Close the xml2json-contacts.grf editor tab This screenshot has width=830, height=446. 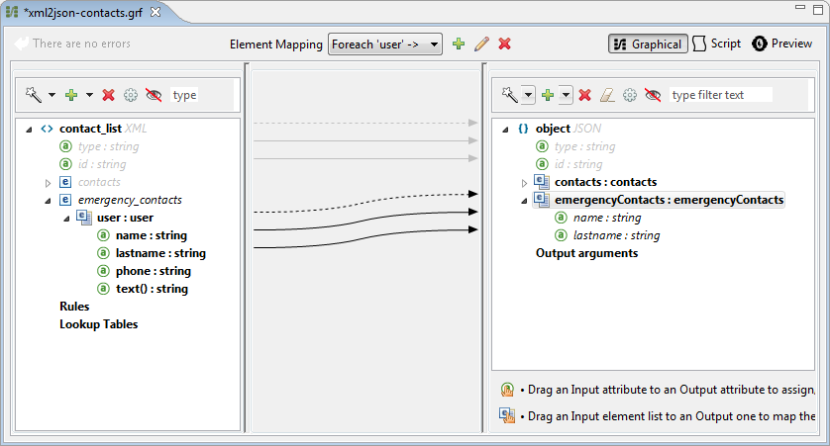[155, 11]
